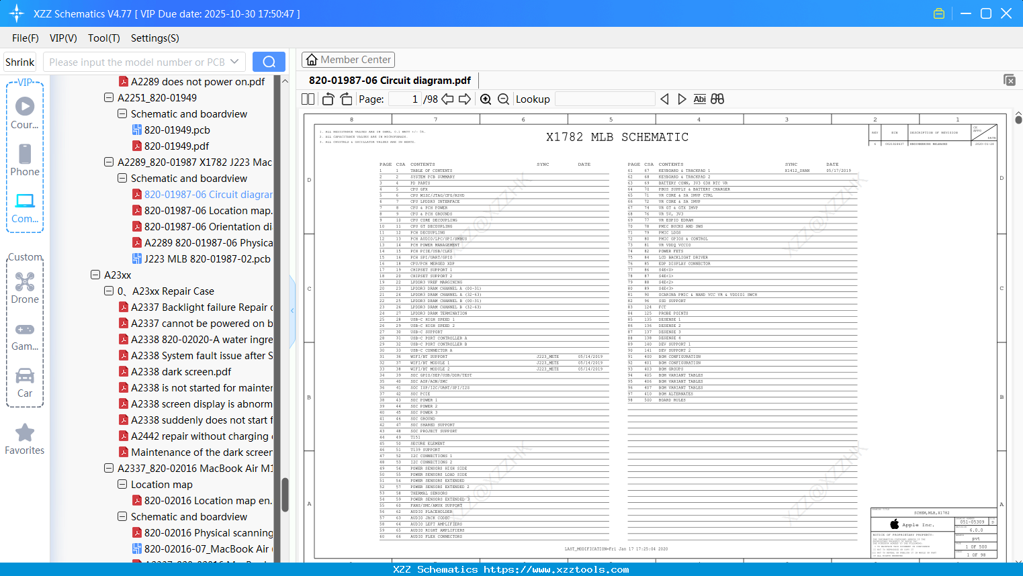Image resolution: width=1023 pixels, height=576 pixels.
Task: Click the PDF viewer vertical scrollbar thumb
Action: [1018, 119]
